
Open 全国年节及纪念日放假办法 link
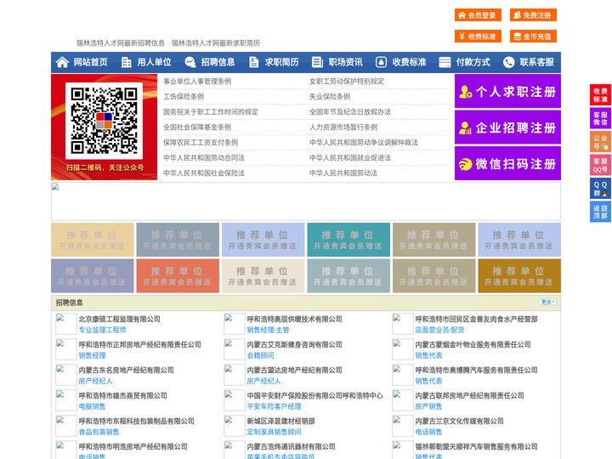350,111
